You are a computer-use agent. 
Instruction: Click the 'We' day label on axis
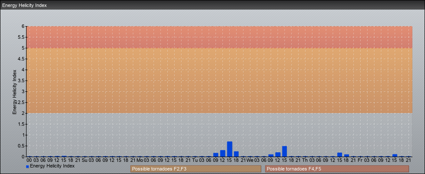pyautogui.click(x=250, y=161)
